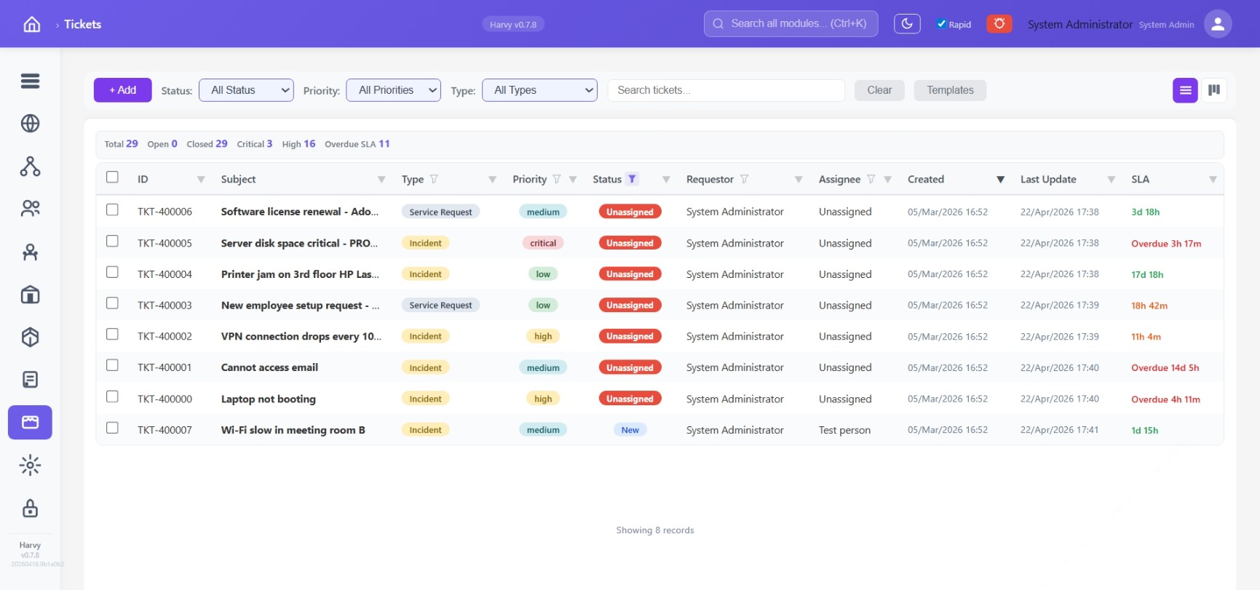Select checkbox for TKT-400001
Viewport: 1260px width, 590px height.
[112, 365]
